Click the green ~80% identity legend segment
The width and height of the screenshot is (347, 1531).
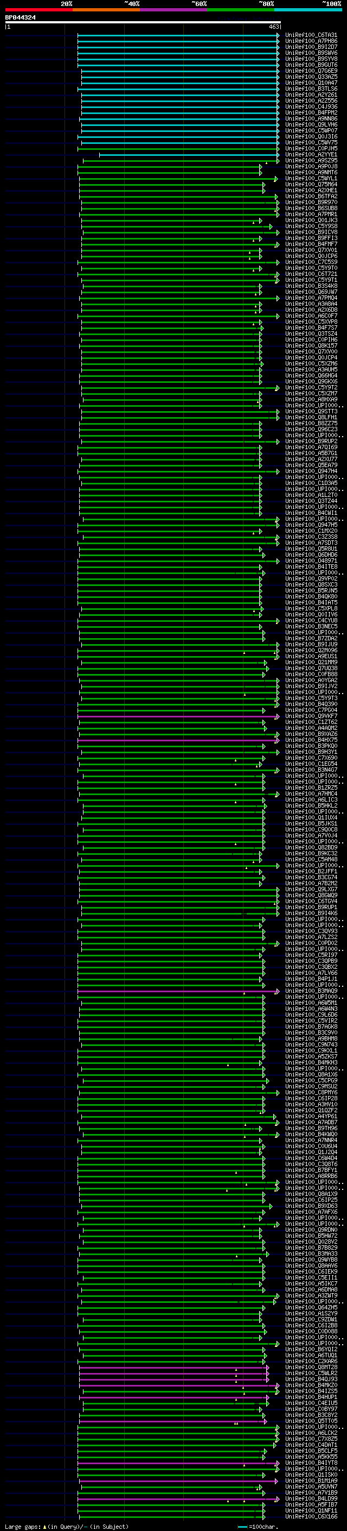[241, 10]
